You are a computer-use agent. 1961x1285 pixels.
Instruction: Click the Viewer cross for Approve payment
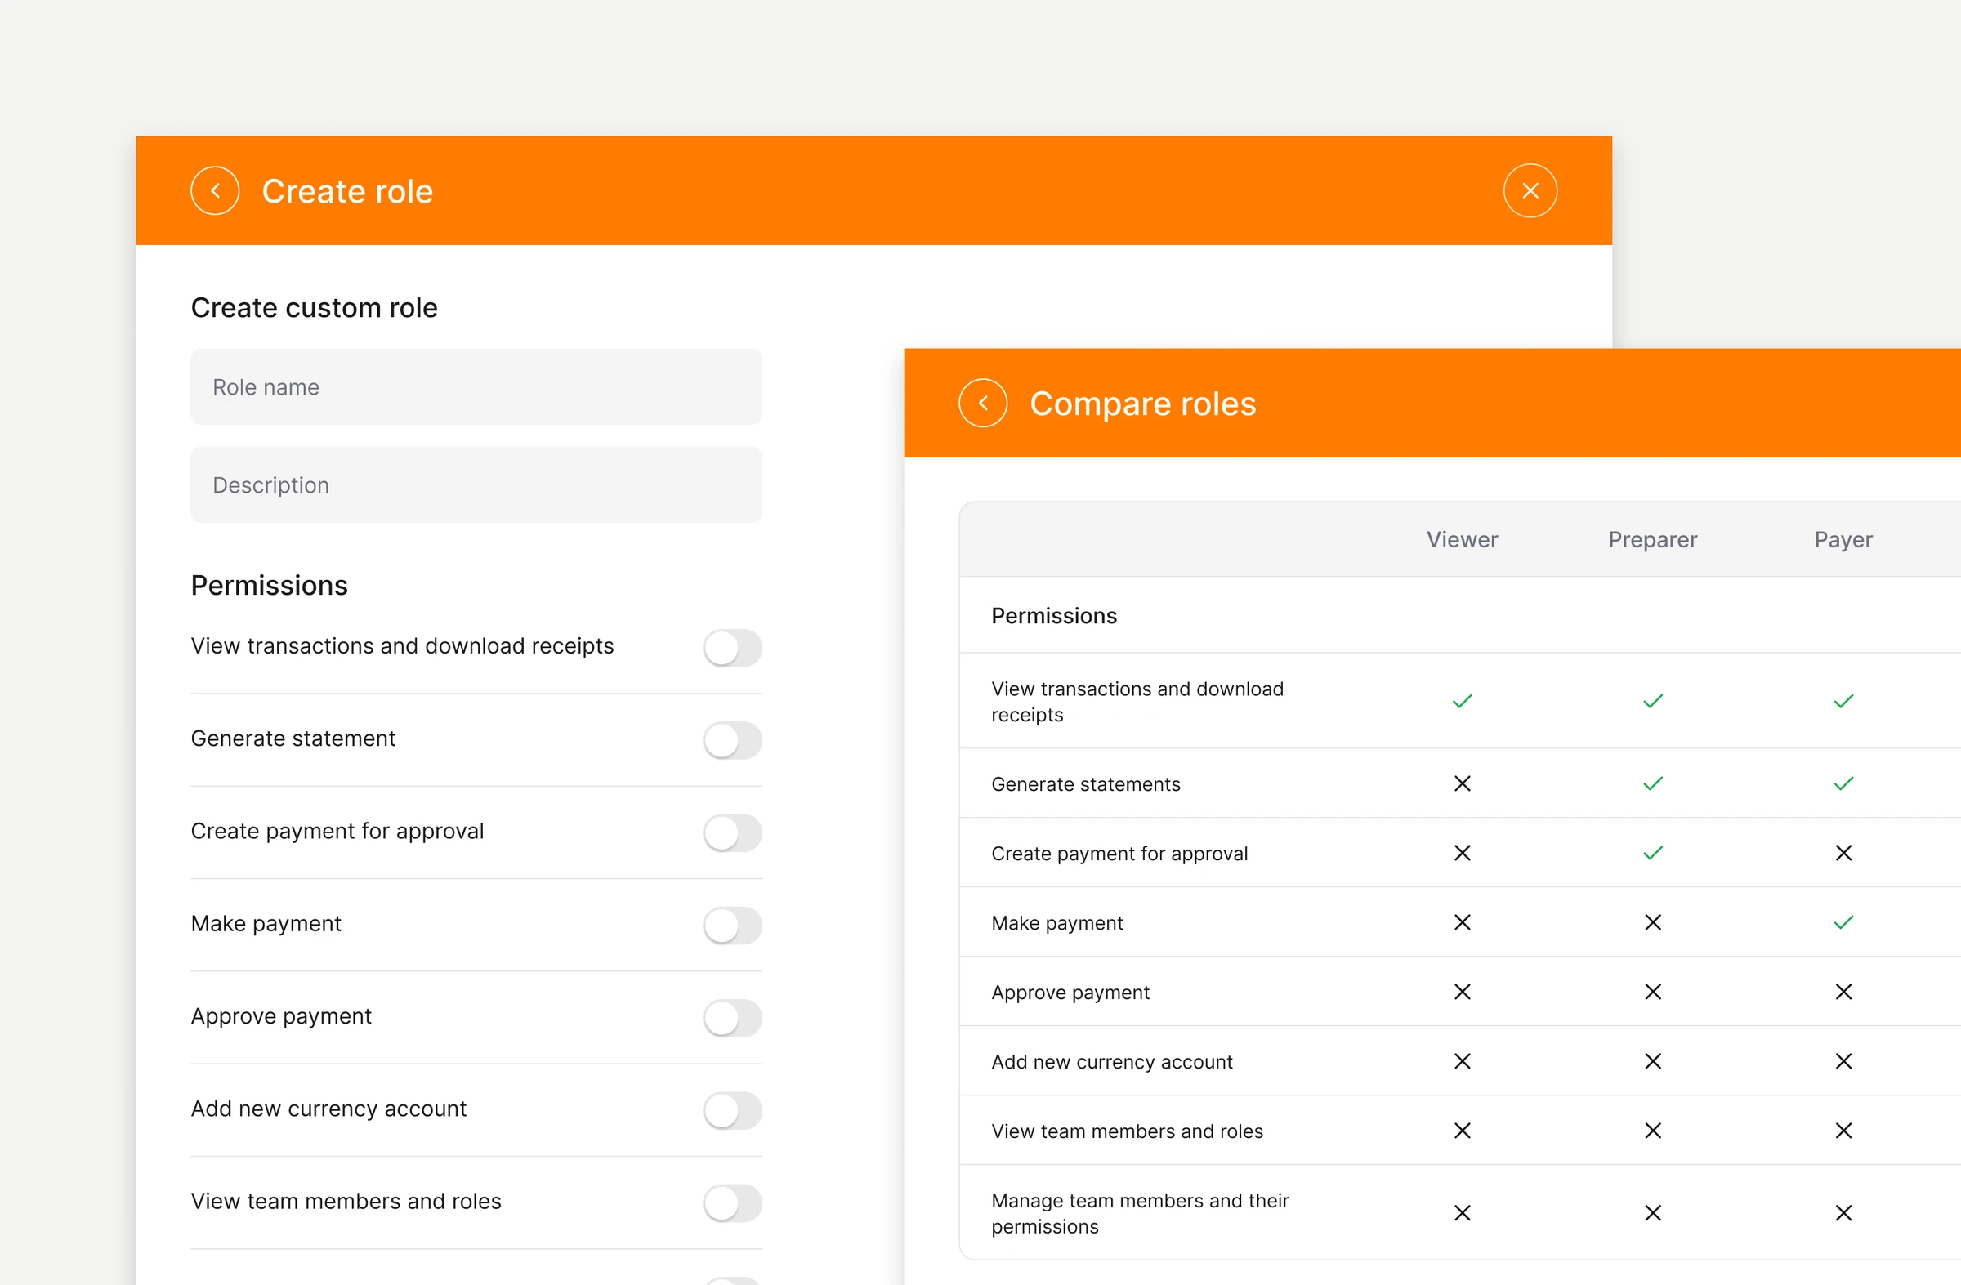pyautogui.click(x=1462, y=992)
